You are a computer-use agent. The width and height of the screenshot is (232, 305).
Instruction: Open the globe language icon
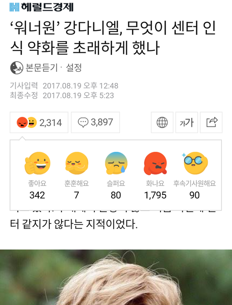coord(162,122)
